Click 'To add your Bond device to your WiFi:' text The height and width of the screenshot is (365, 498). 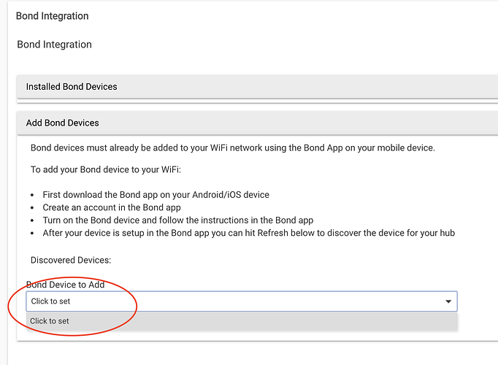pyautogui.click(x=106, y=169)
